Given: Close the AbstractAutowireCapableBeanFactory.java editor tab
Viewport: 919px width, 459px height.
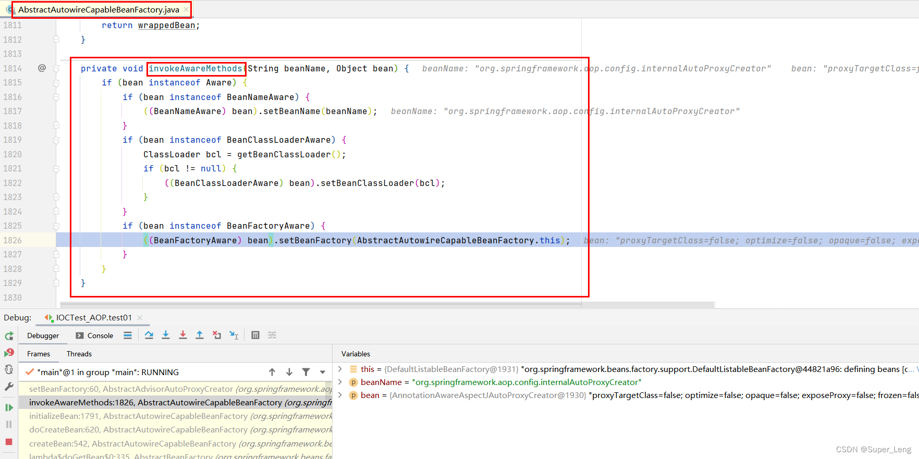Looking at the screenshot, I should coord(186,9).
